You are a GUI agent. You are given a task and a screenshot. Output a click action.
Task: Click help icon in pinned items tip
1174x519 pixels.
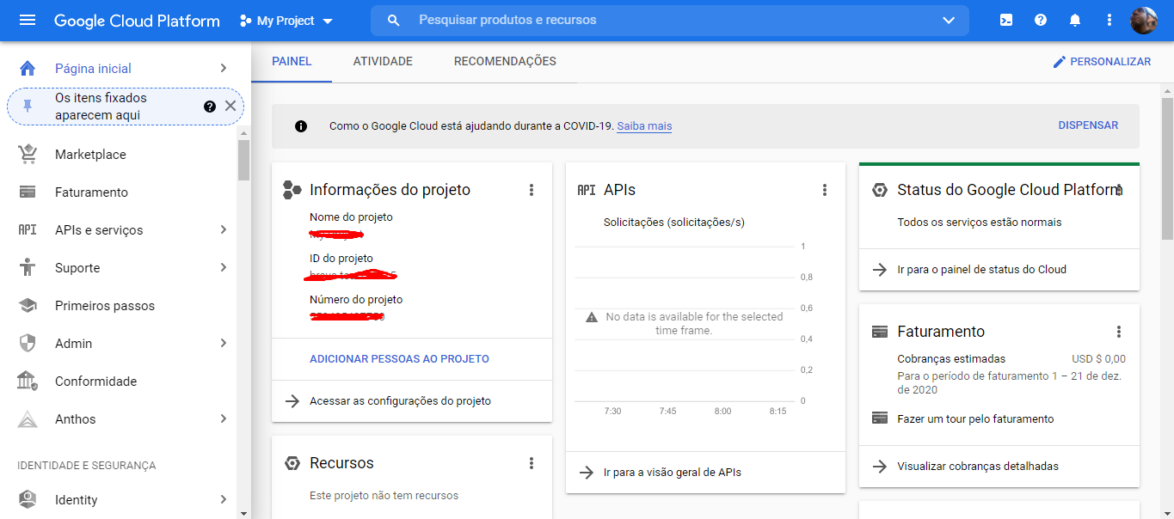[x=209, y=107]
